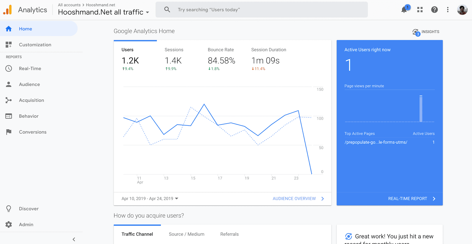Click the search magnifier icon
Viewport: 472px width, 244px height.
(167, 9)
